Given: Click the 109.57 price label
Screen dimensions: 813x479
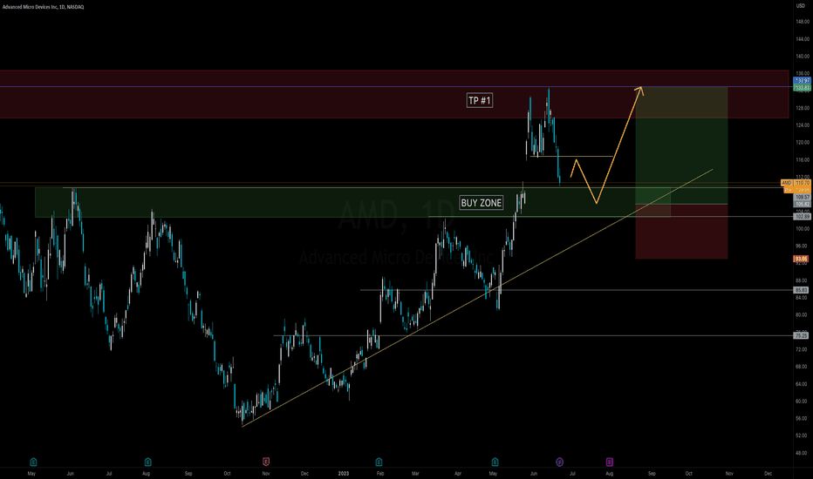Looking at the screenshot, I should 803,198.
